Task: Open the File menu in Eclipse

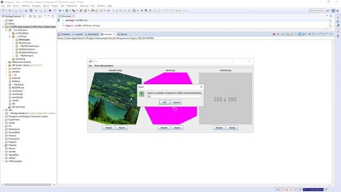Action: tap(3, 6)
